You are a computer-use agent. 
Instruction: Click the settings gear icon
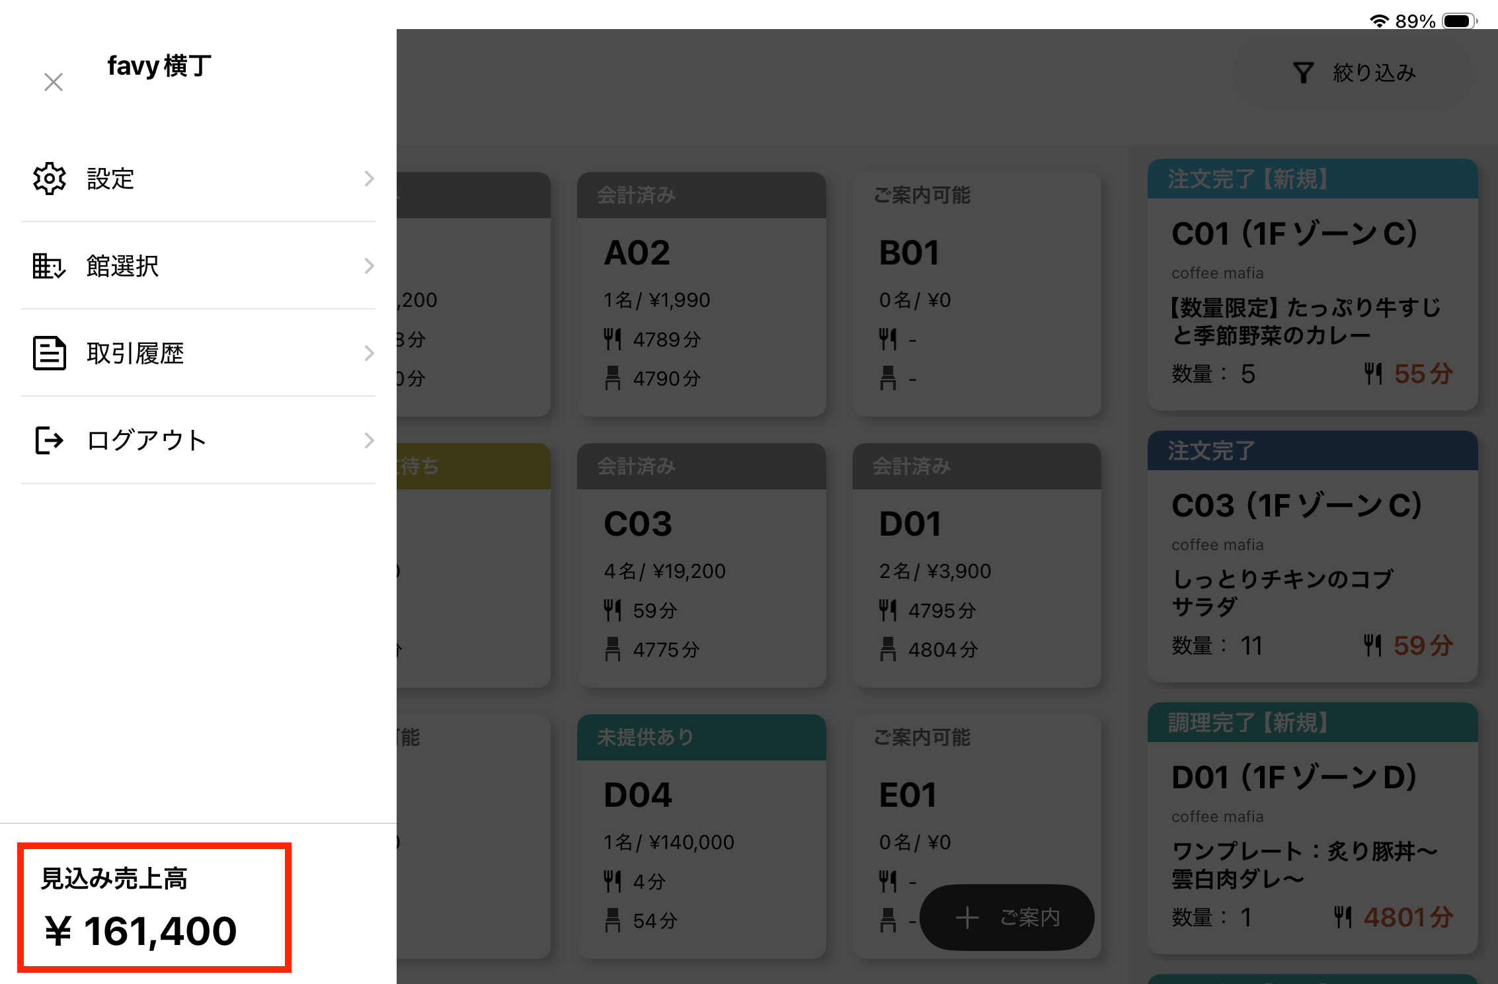click(50, 179)
